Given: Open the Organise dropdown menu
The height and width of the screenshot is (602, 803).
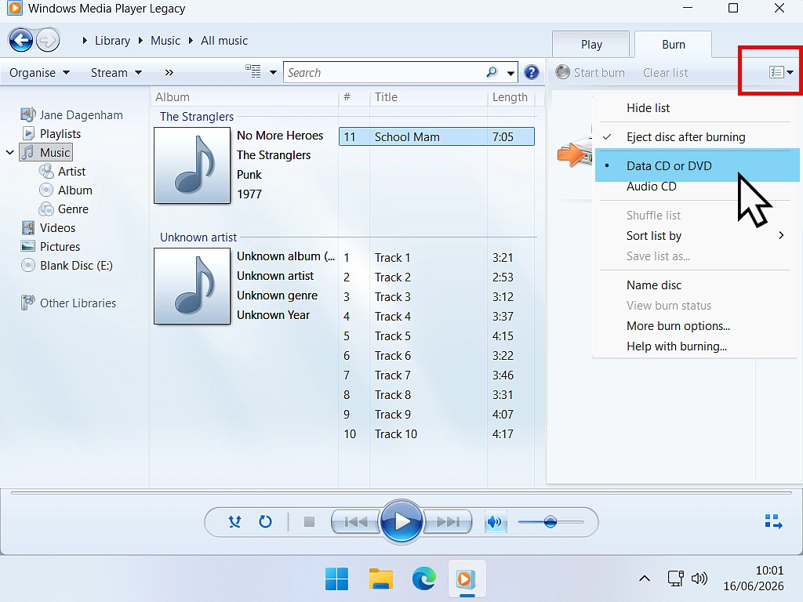Looking at the screenshot, I should (39, 72).
